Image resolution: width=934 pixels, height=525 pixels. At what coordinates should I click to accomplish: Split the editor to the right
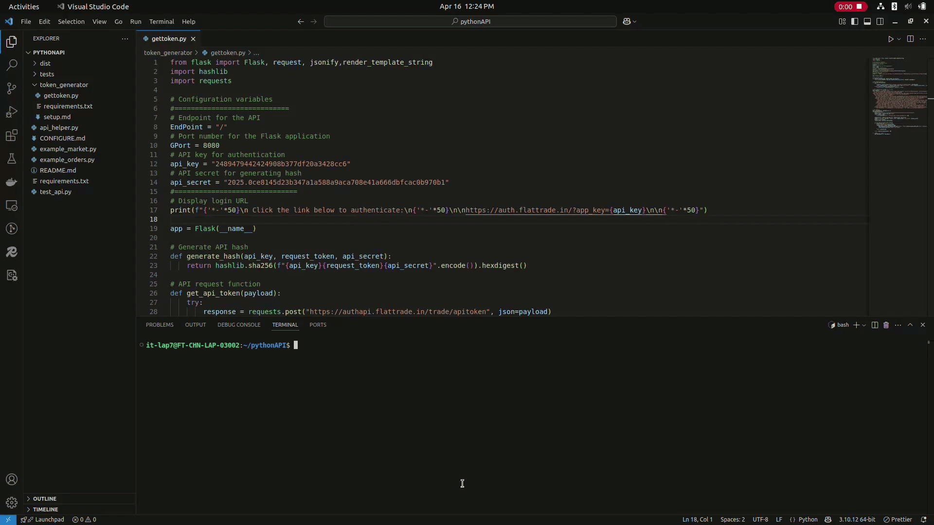click(x=910, y=39)
